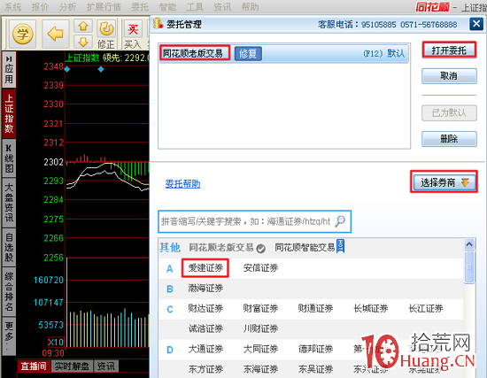Click the 应用 sidebar icon
The image size is (487, 378).
pyautogui.click(x=9, y=70)
